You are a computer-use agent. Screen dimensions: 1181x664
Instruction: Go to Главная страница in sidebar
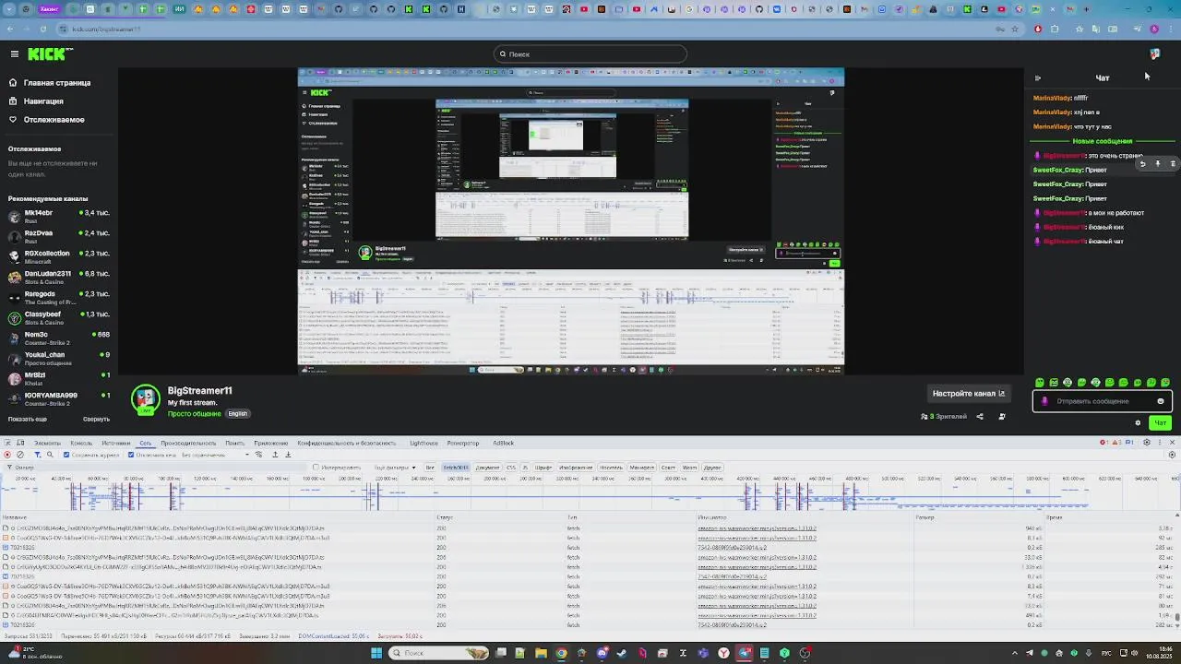[x=50, y=83]
